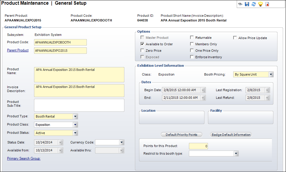Toggle the Master Product checkbox

coord(142,37)
